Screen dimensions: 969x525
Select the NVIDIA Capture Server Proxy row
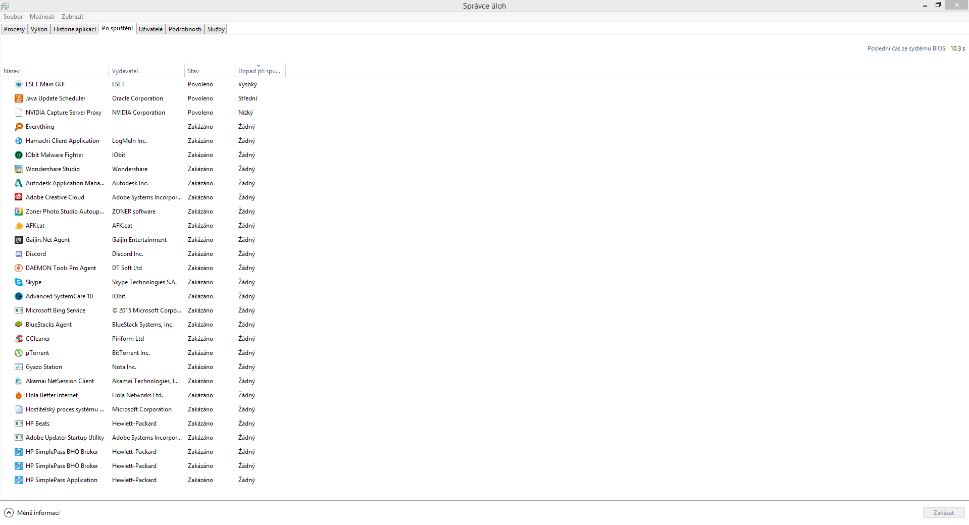click(x=143, y=113)
